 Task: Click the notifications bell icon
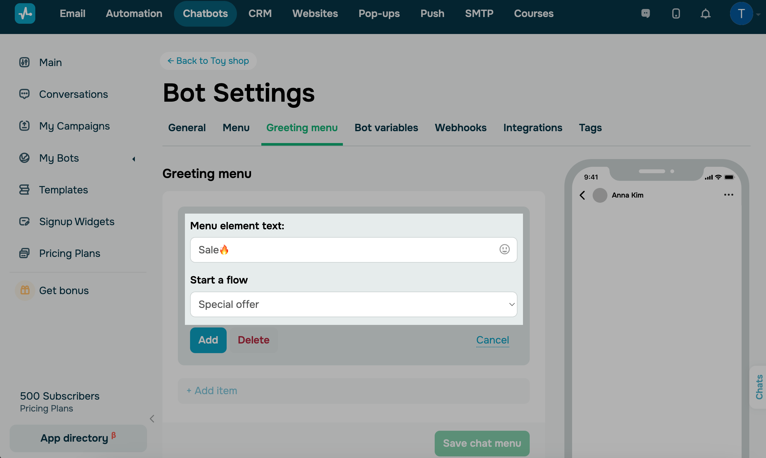tap(705, 14)
